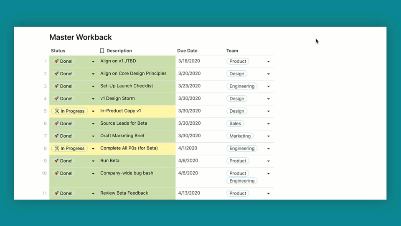Screen dimensions: 401x226
Task: Expand team dropdown in Source Leads for Beta row
Action: pyautogui.click(x=268, y=124)
